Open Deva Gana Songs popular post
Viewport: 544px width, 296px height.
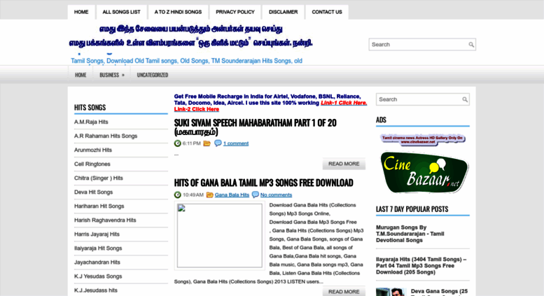coord(439,293)
